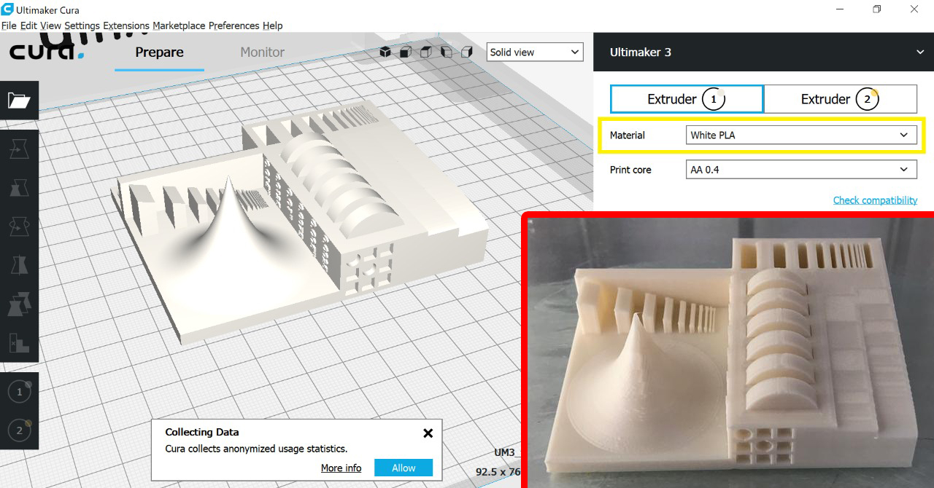The height and width of the screenshot is (488, 934).
Task: Assign model to extruder 1 sidebar button
Action: [20, 393]
